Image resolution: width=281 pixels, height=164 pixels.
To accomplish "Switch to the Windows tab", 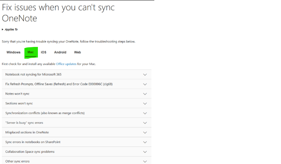I will 14,52.
